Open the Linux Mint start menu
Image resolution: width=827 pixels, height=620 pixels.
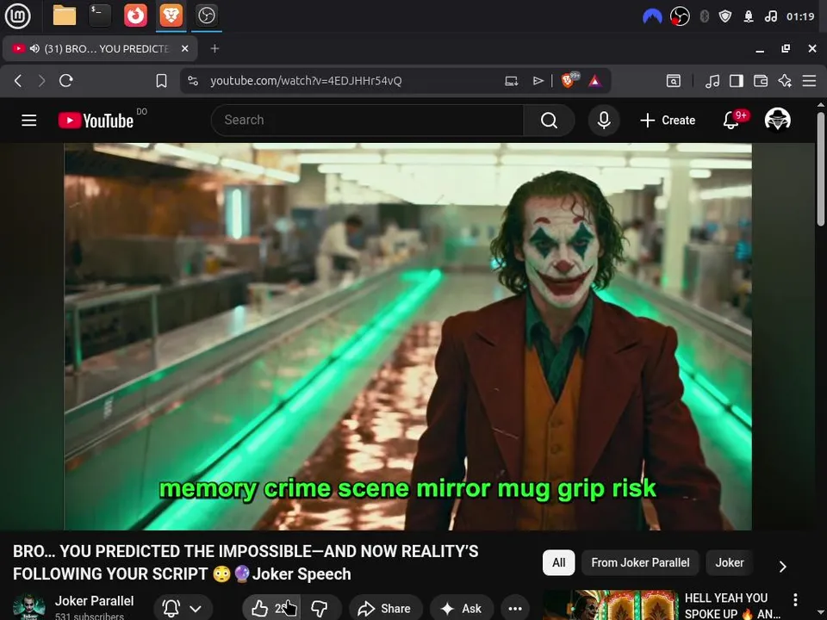tap(18, 15)
